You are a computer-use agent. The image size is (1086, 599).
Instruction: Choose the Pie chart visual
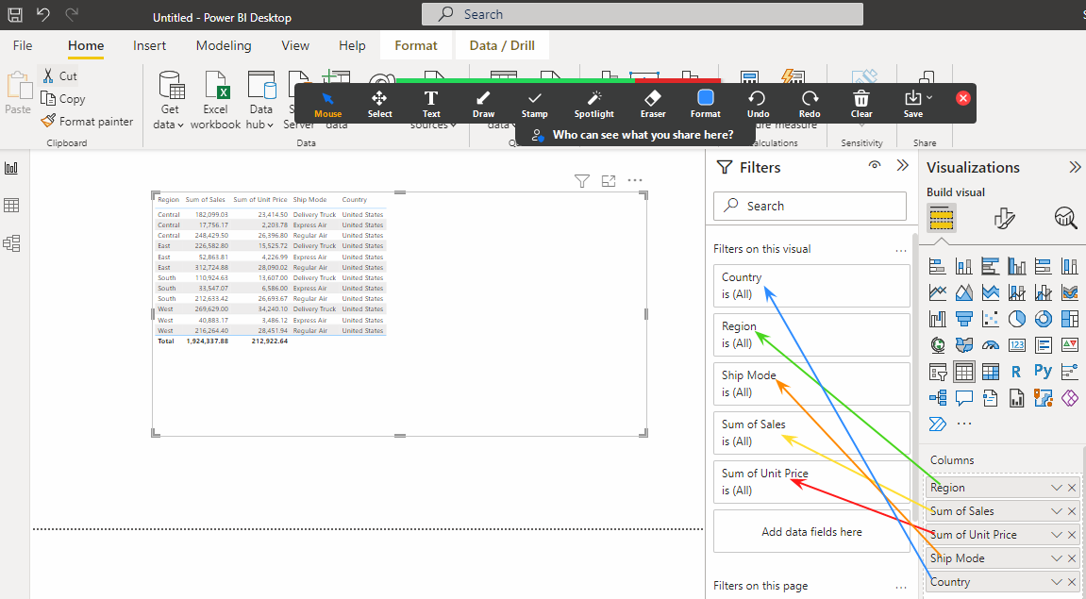(1017, 319)
